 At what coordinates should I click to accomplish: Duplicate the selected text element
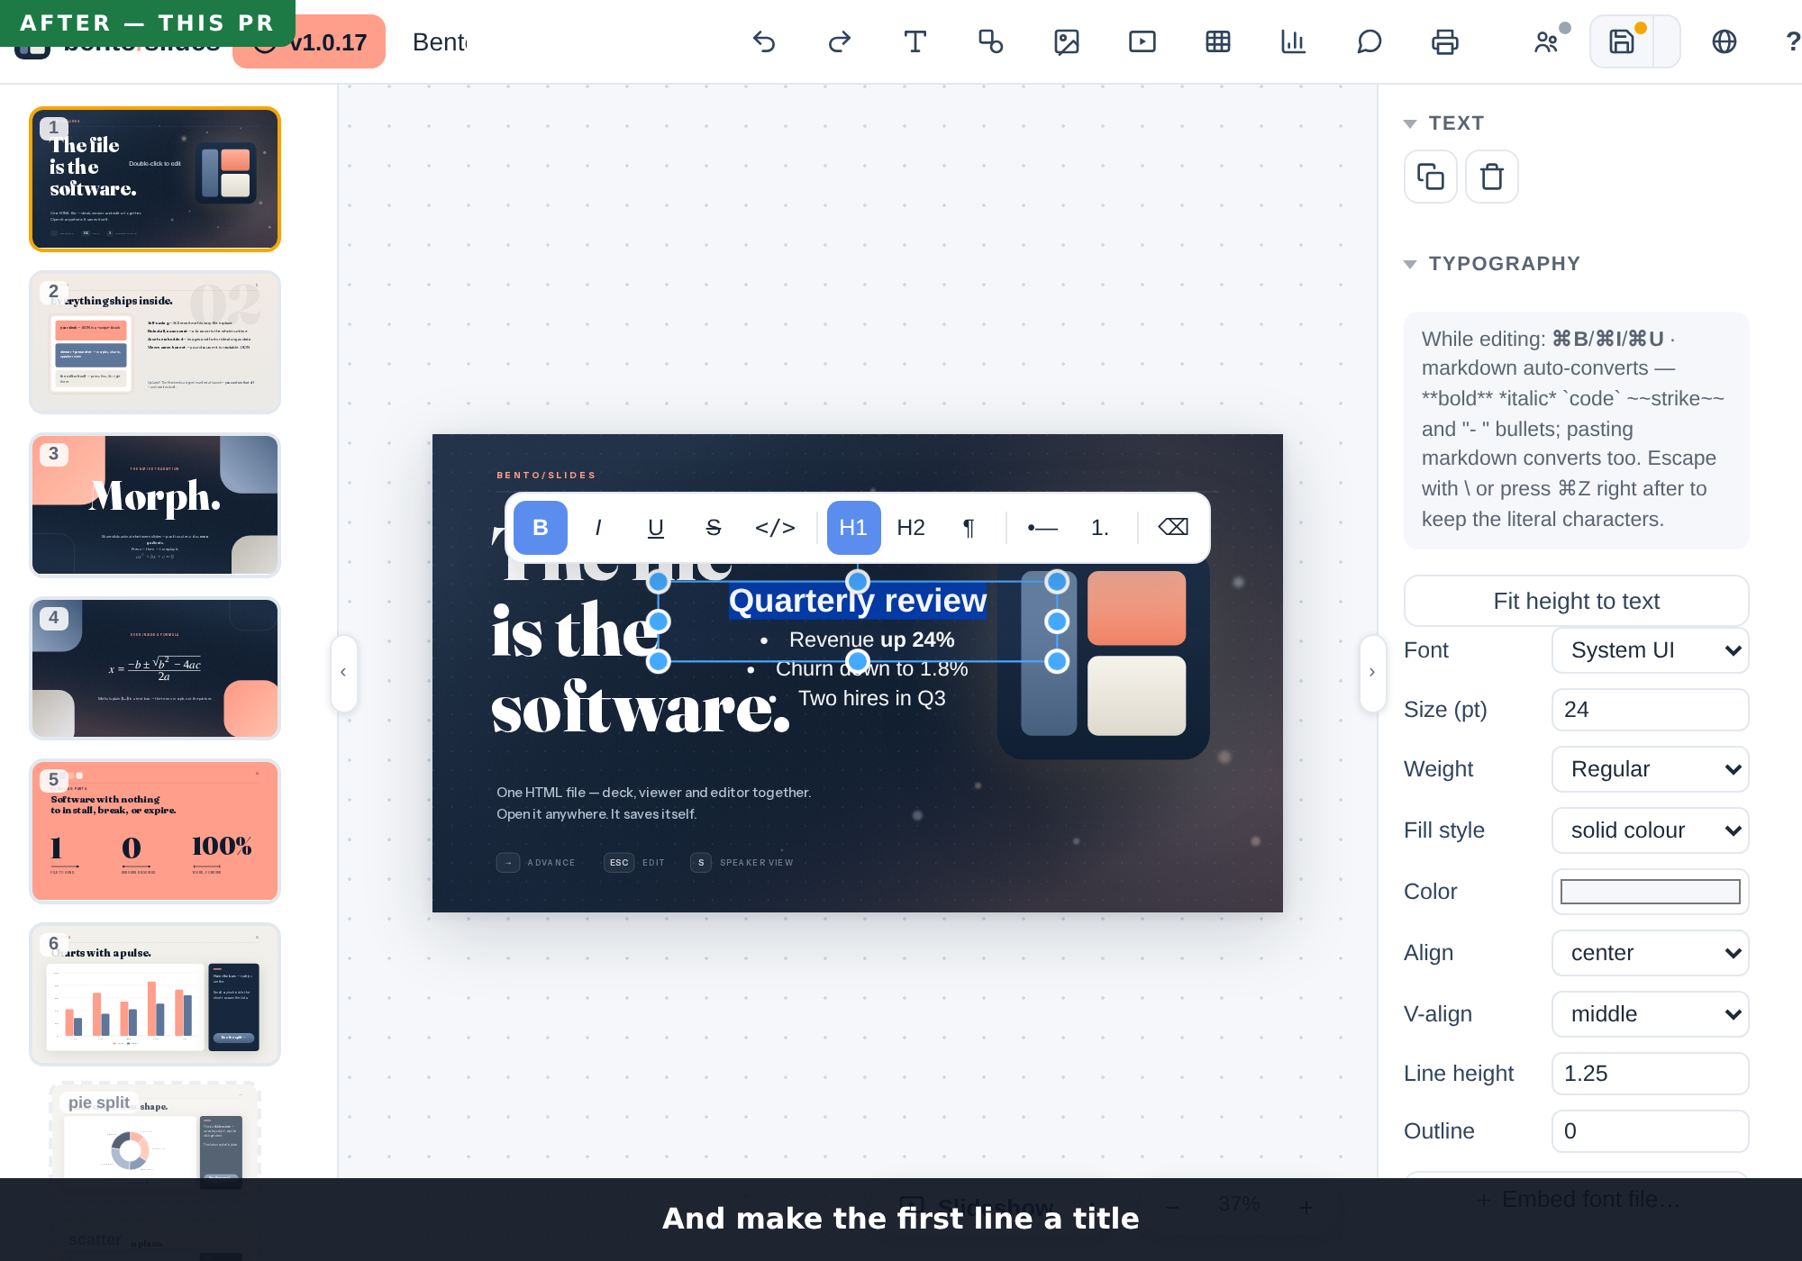1431,177
